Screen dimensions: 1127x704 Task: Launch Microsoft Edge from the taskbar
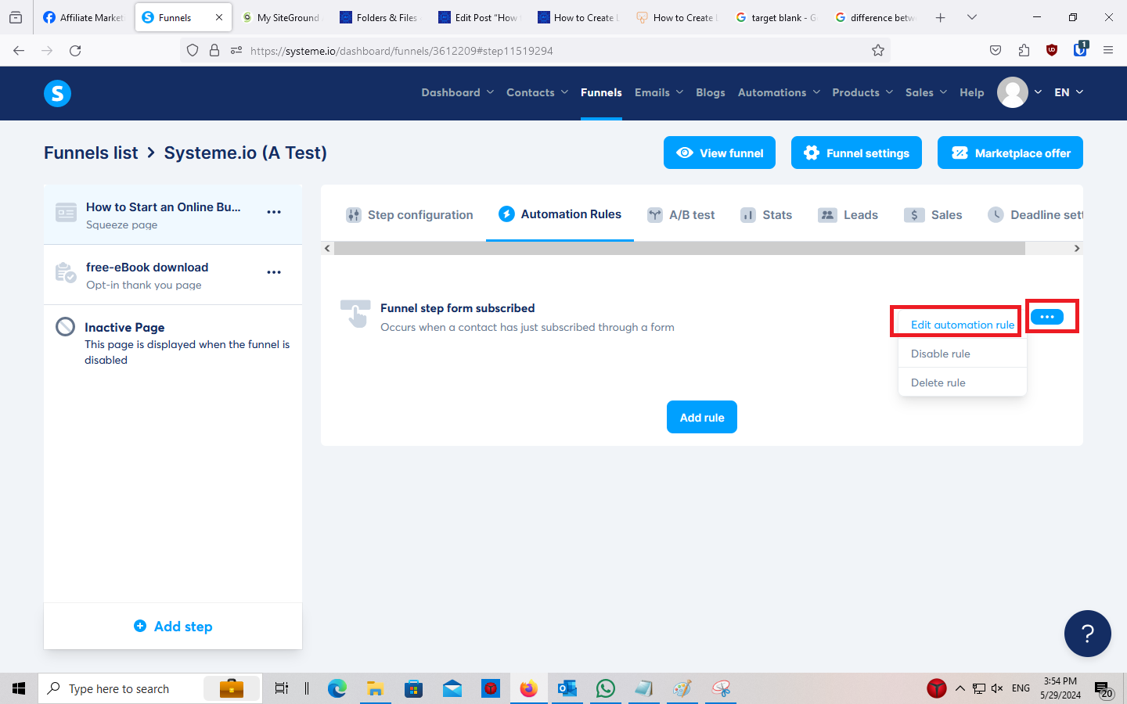point(337,688)
